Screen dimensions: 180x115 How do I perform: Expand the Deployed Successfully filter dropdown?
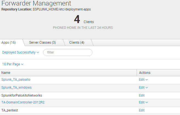pyautogui.click(x=21, y=52)
